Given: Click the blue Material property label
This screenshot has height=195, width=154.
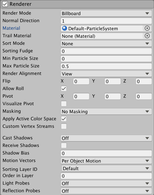Looking at the screenshot, I should pos(11,28).
